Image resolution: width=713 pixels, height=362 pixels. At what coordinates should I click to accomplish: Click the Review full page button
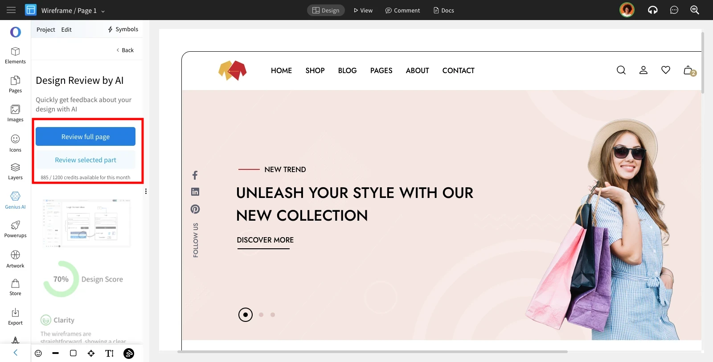click(x=86, y=136)
